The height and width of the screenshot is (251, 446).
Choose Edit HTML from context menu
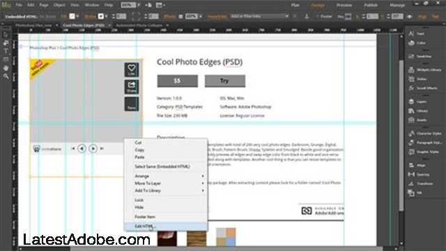point(166,226)
